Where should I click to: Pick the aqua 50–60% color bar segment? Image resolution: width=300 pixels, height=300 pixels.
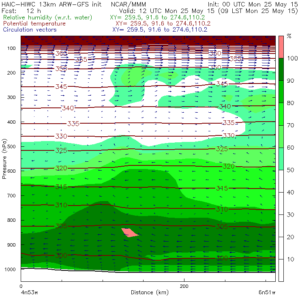281,159
